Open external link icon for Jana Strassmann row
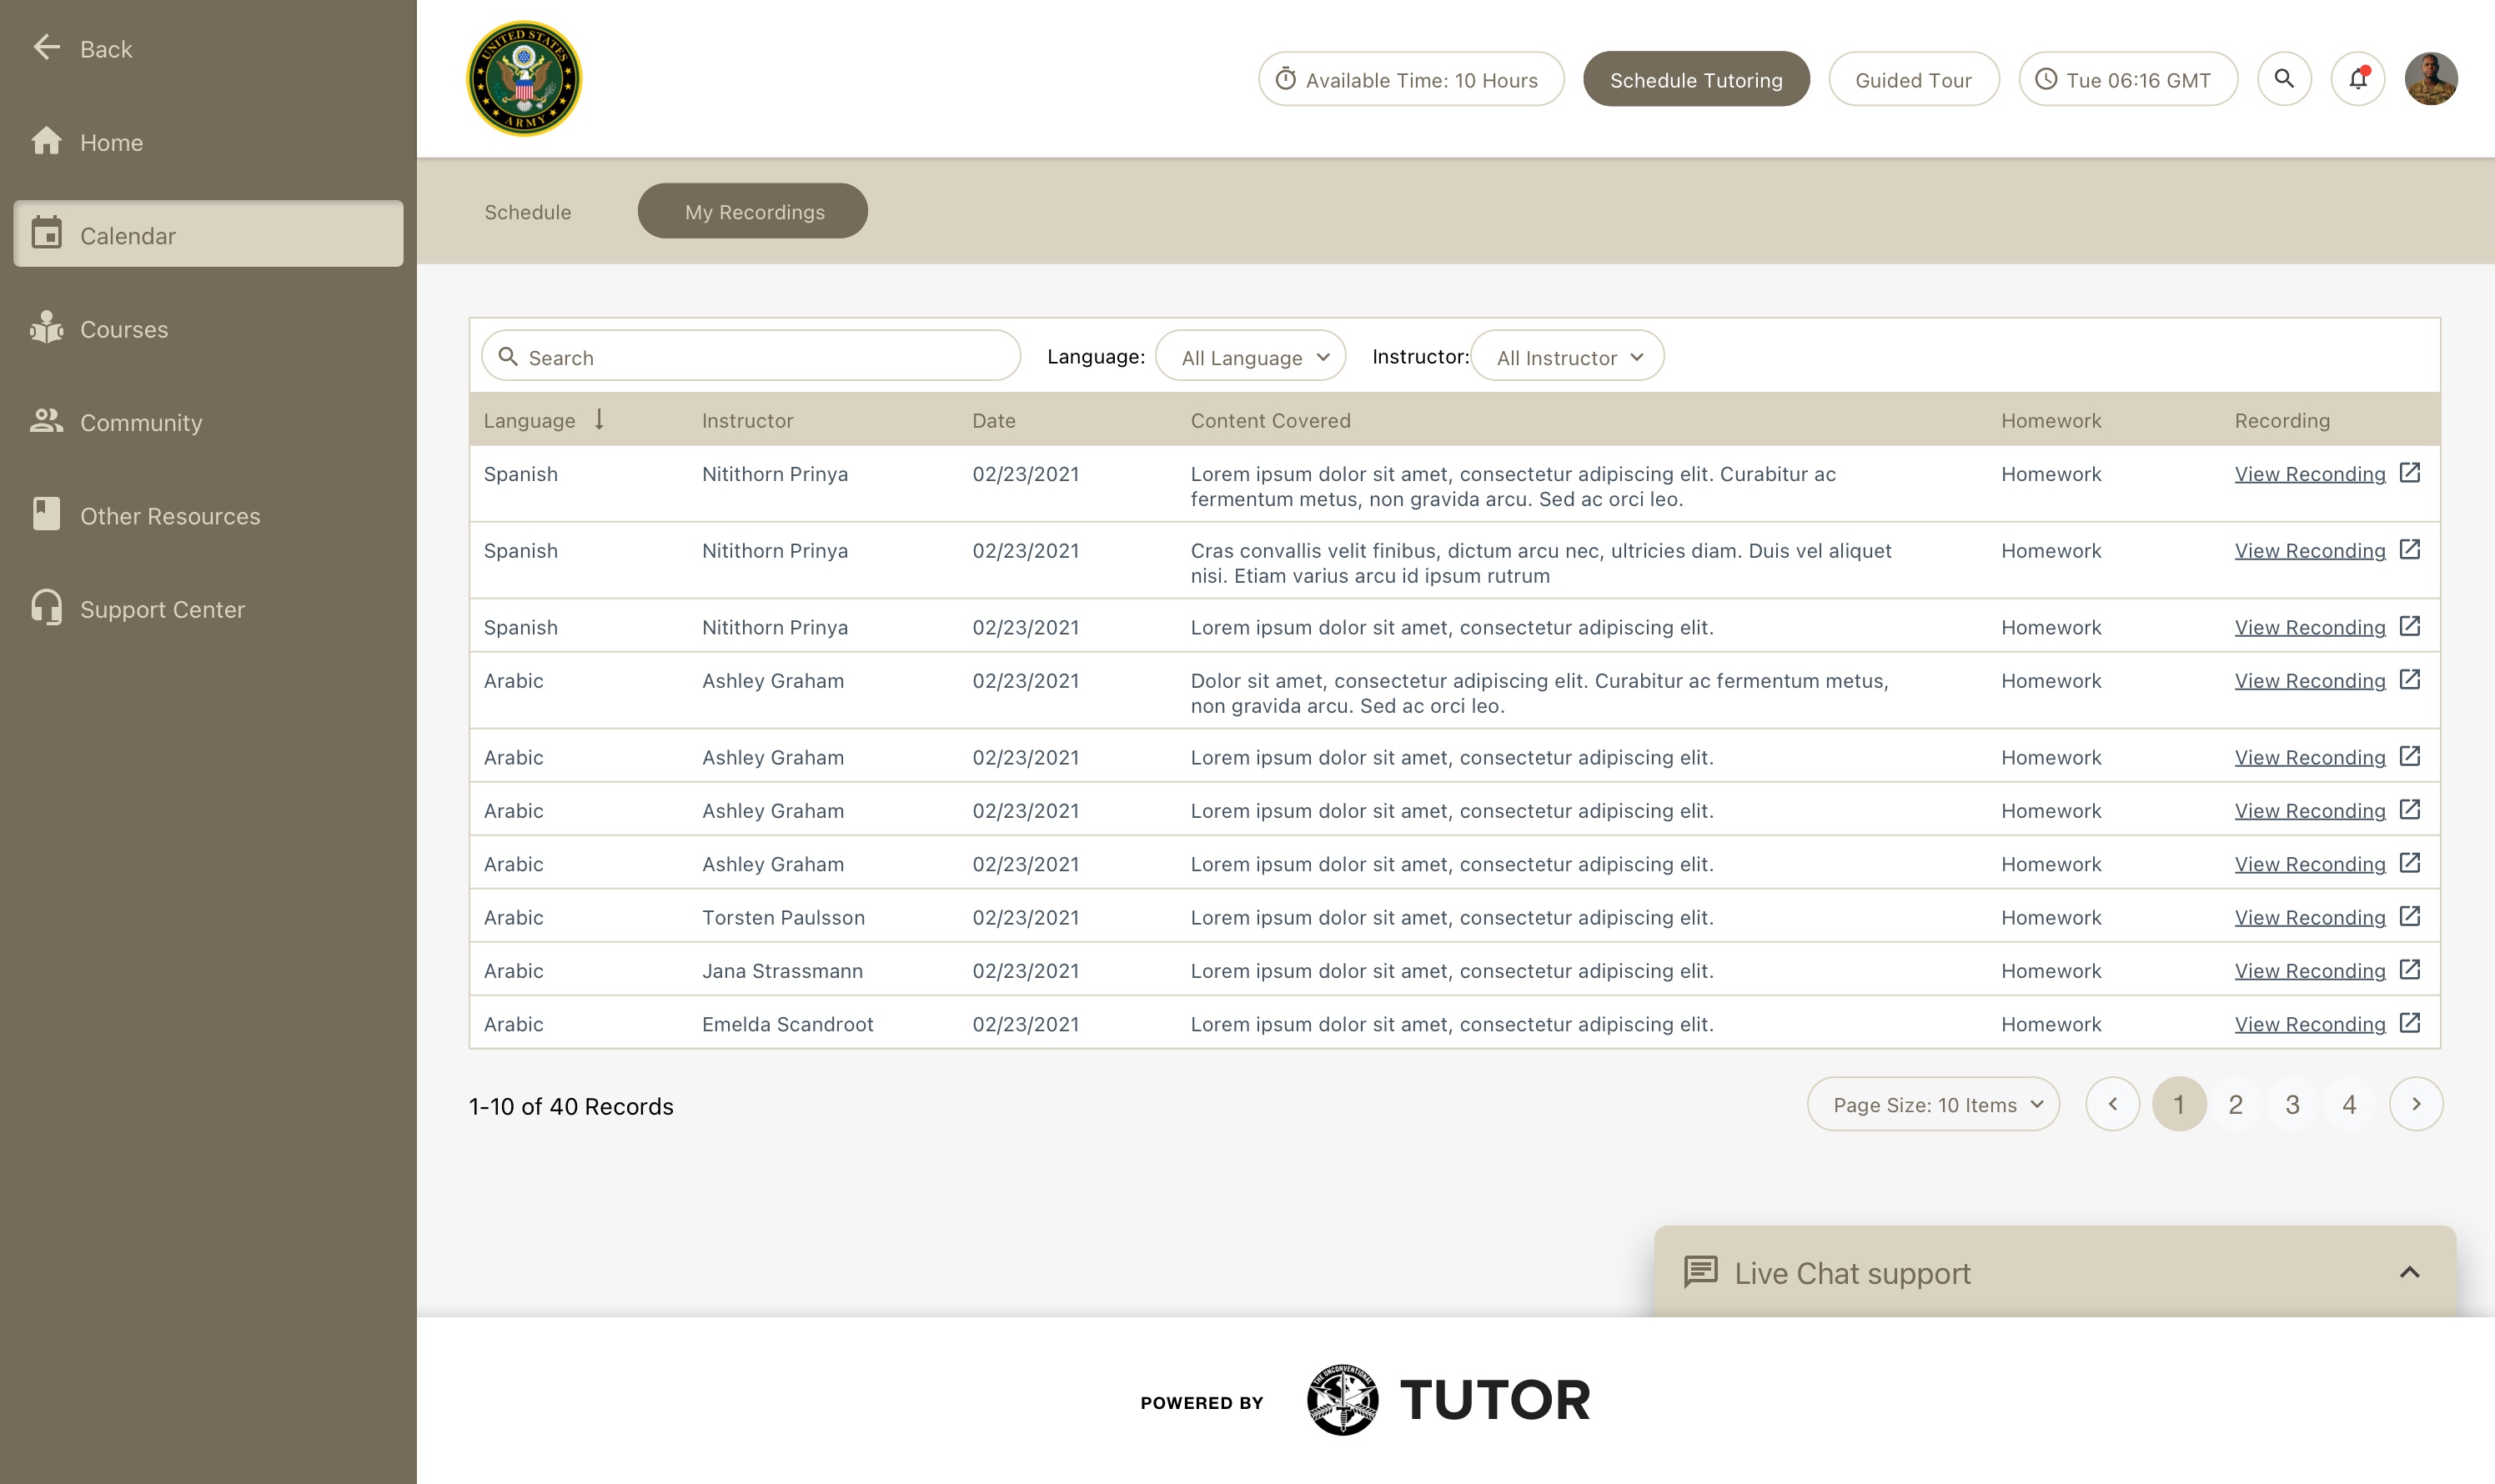The image size is (2495, 1484). coord(2410,969)
